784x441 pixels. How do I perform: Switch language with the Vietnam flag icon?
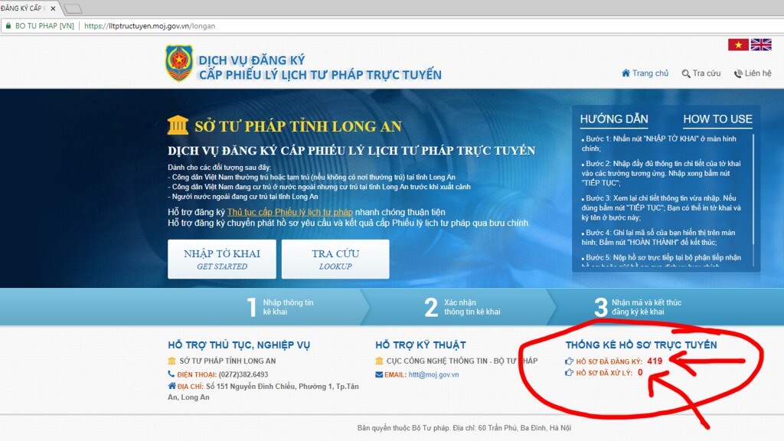coord(738,44)
